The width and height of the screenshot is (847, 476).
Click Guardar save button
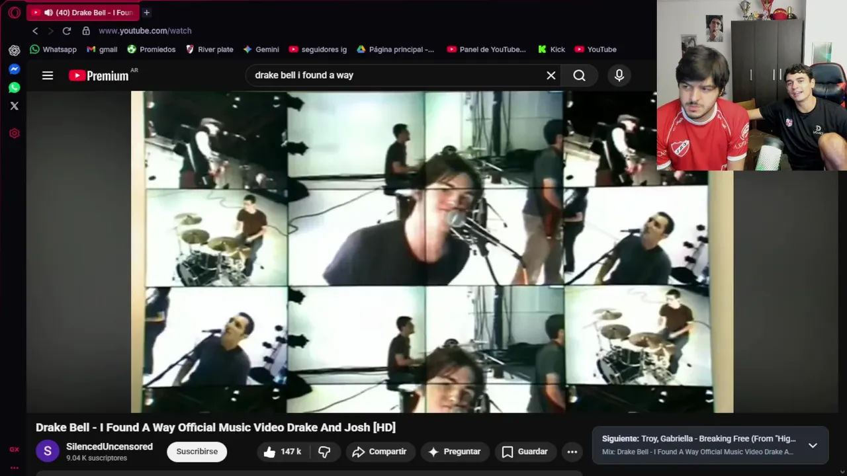click(525, 452)
